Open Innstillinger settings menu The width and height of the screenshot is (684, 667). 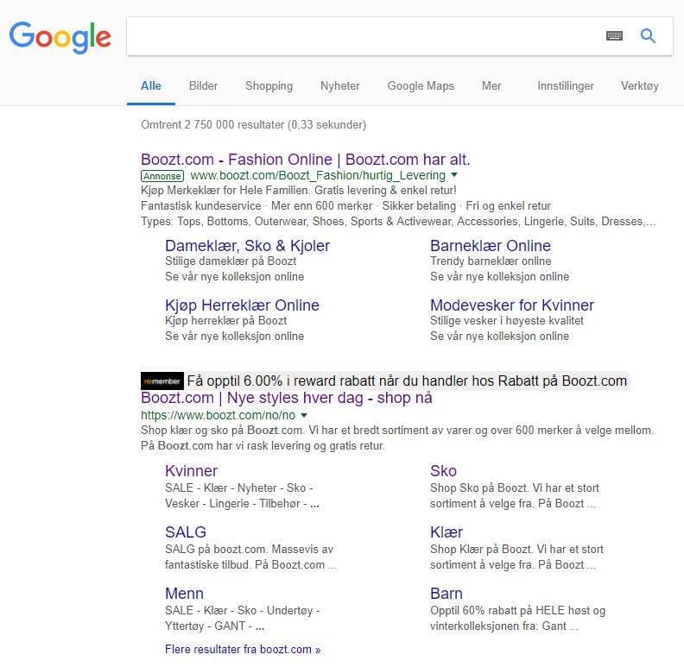click(565, 85)
